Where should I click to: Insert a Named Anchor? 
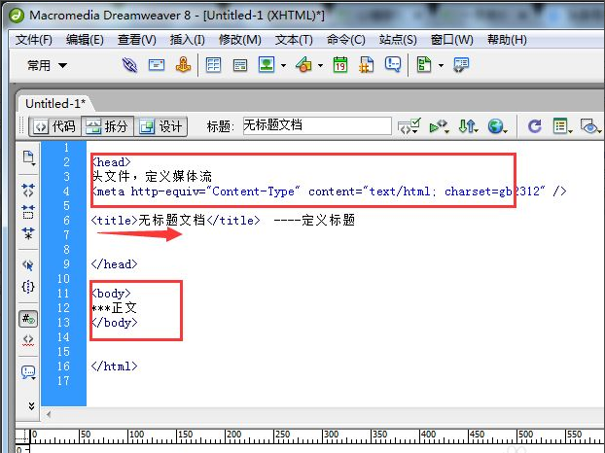coord(183,65)
